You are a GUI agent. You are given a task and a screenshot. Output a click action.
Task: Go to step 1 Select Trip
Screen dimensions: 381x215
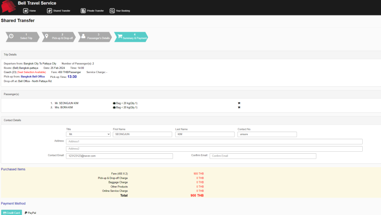[22, 37]
